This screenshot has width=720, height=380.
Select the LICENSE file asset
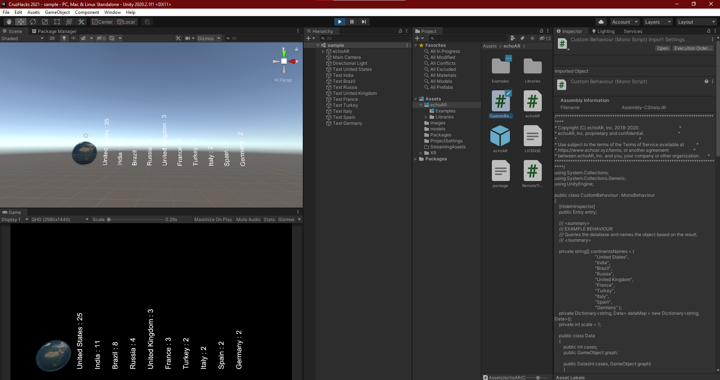532,139
